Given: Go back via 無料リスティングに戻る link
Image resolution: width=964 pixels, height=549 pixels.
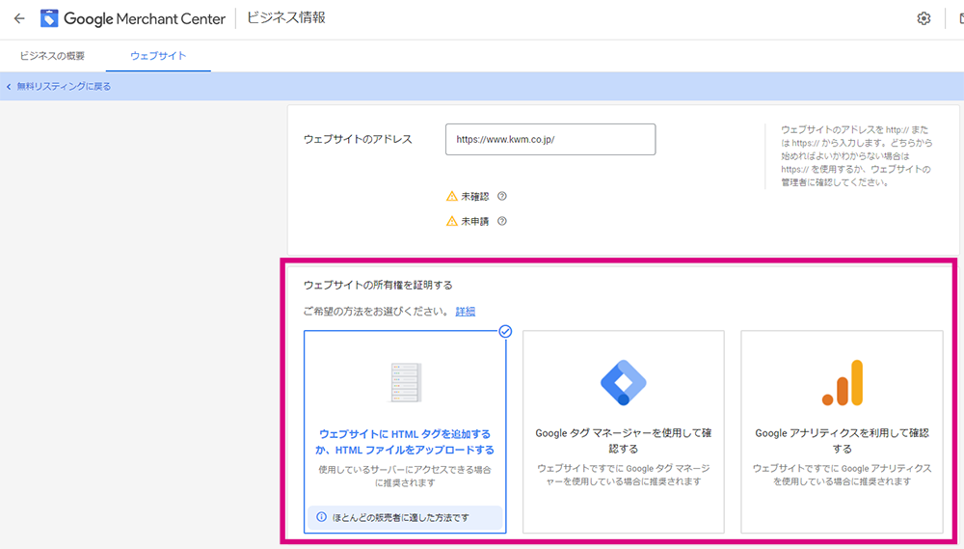Looking at the screenshot, I should click(x=64, y=86).
